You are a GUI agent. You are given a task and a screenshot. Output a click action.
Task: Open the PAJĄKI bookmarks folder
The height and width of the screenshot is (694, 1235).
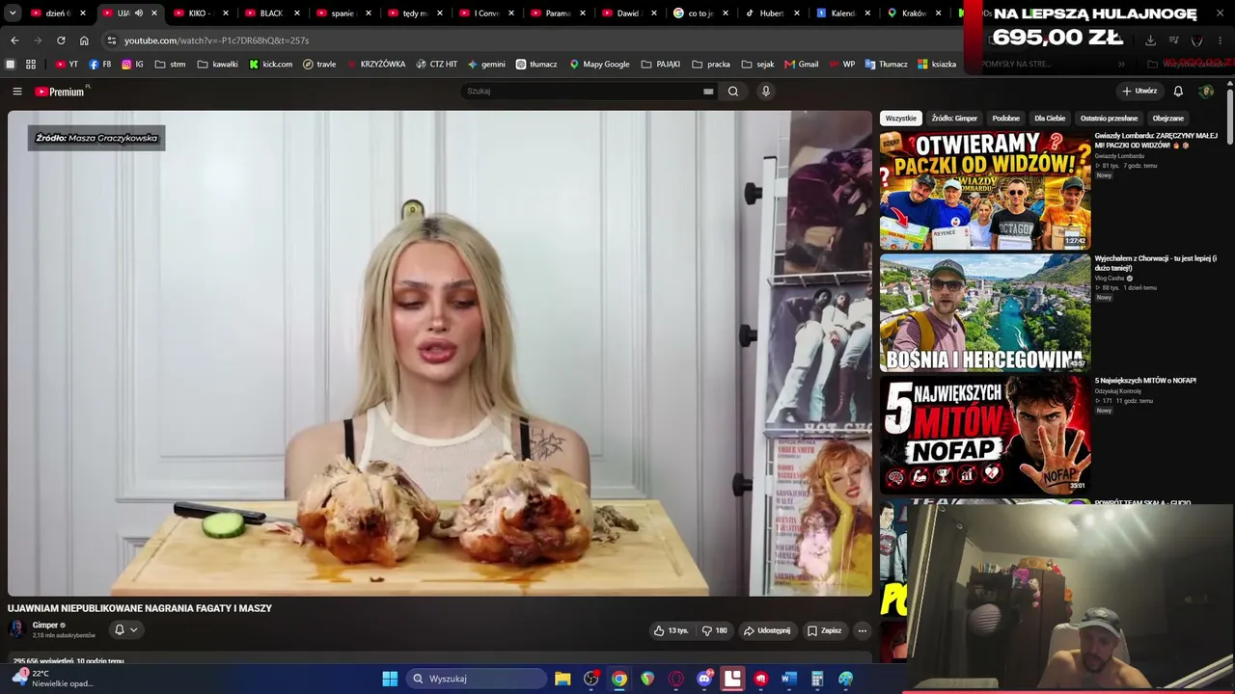click(x=661, y=65)
